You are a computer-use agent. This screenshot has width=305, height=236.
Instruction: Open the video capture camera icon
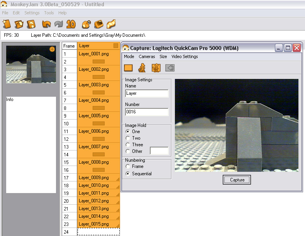pos(86,24)
